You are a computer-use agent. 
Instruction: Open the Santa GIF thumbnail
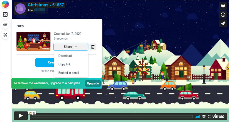pyautogui.click(x=34, y=41)
